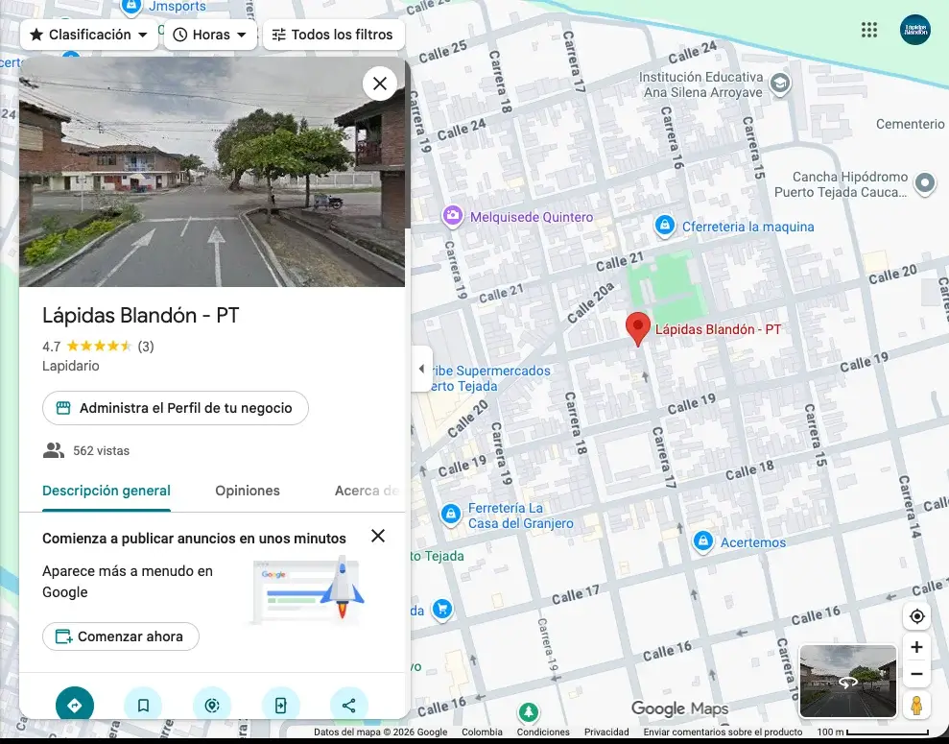Click the share icon
This screenshot has width=949, height=744.
(x=348, y=705)
